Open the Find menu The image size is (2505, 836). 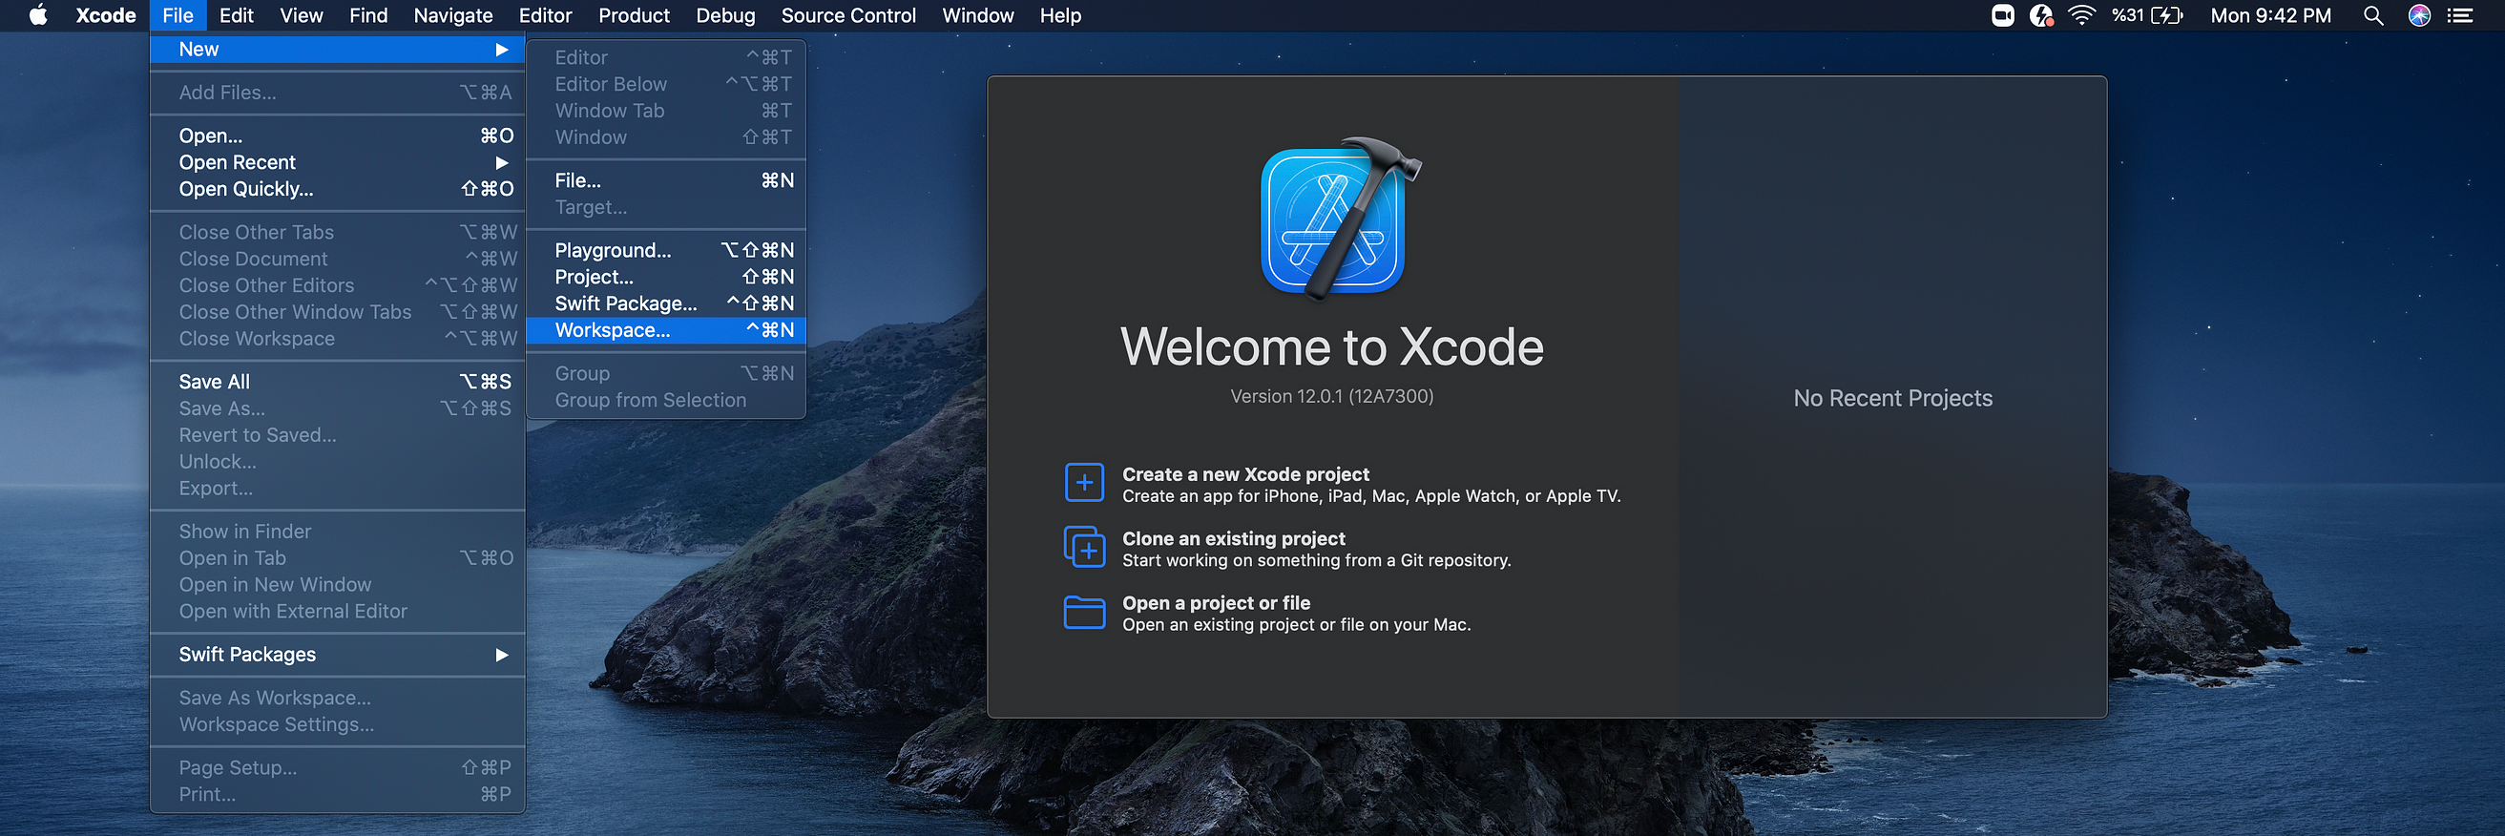368,15
